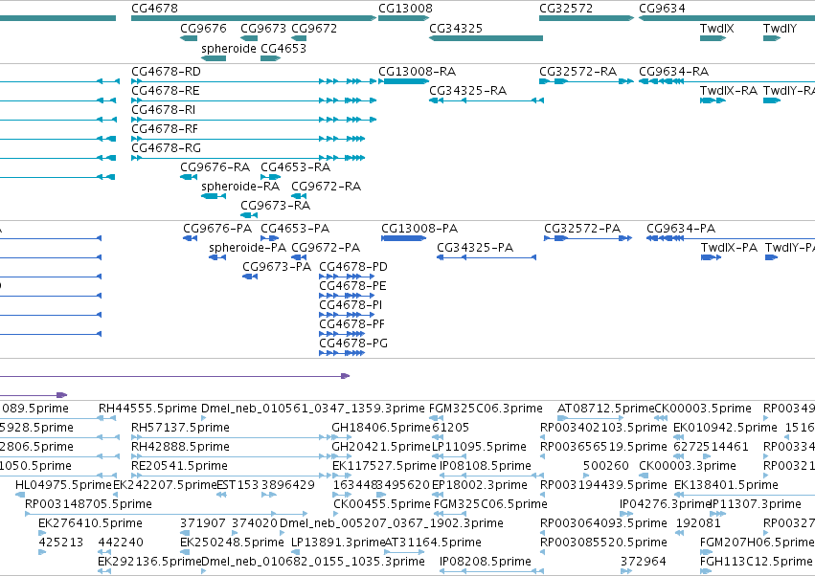The height and width of the screenshot is (576, 815).
Task: Click protein CG9673-PA
Action: tap(277, 267)
